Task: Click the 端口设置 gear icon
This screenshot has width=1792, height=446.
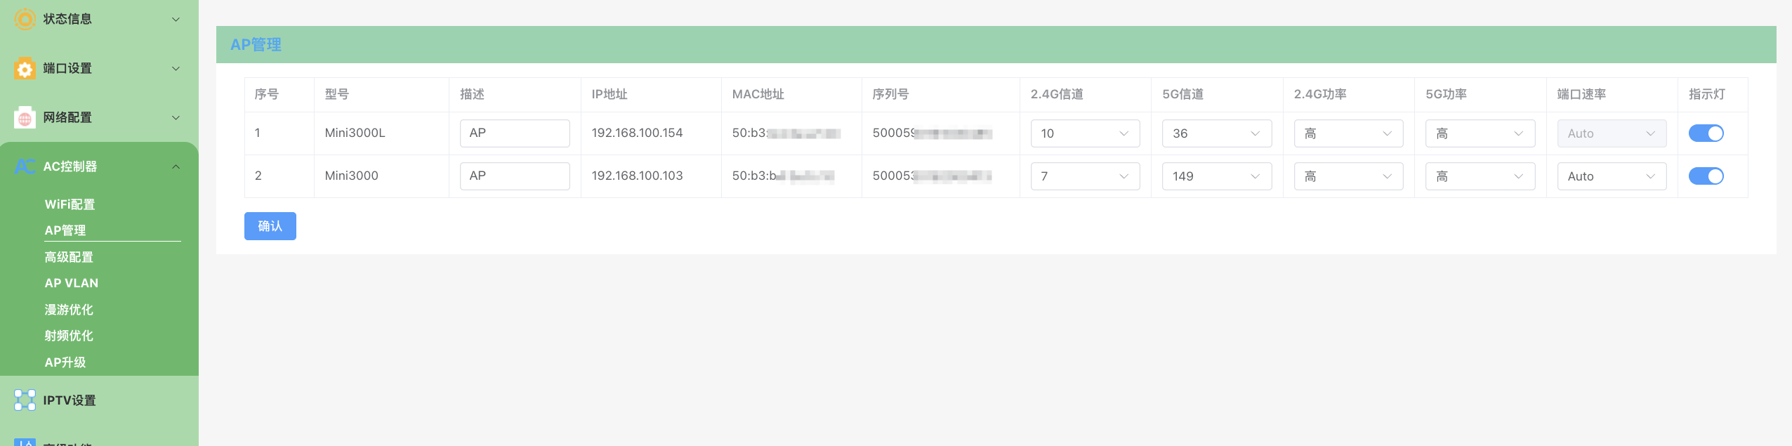Action: [25, 69]
